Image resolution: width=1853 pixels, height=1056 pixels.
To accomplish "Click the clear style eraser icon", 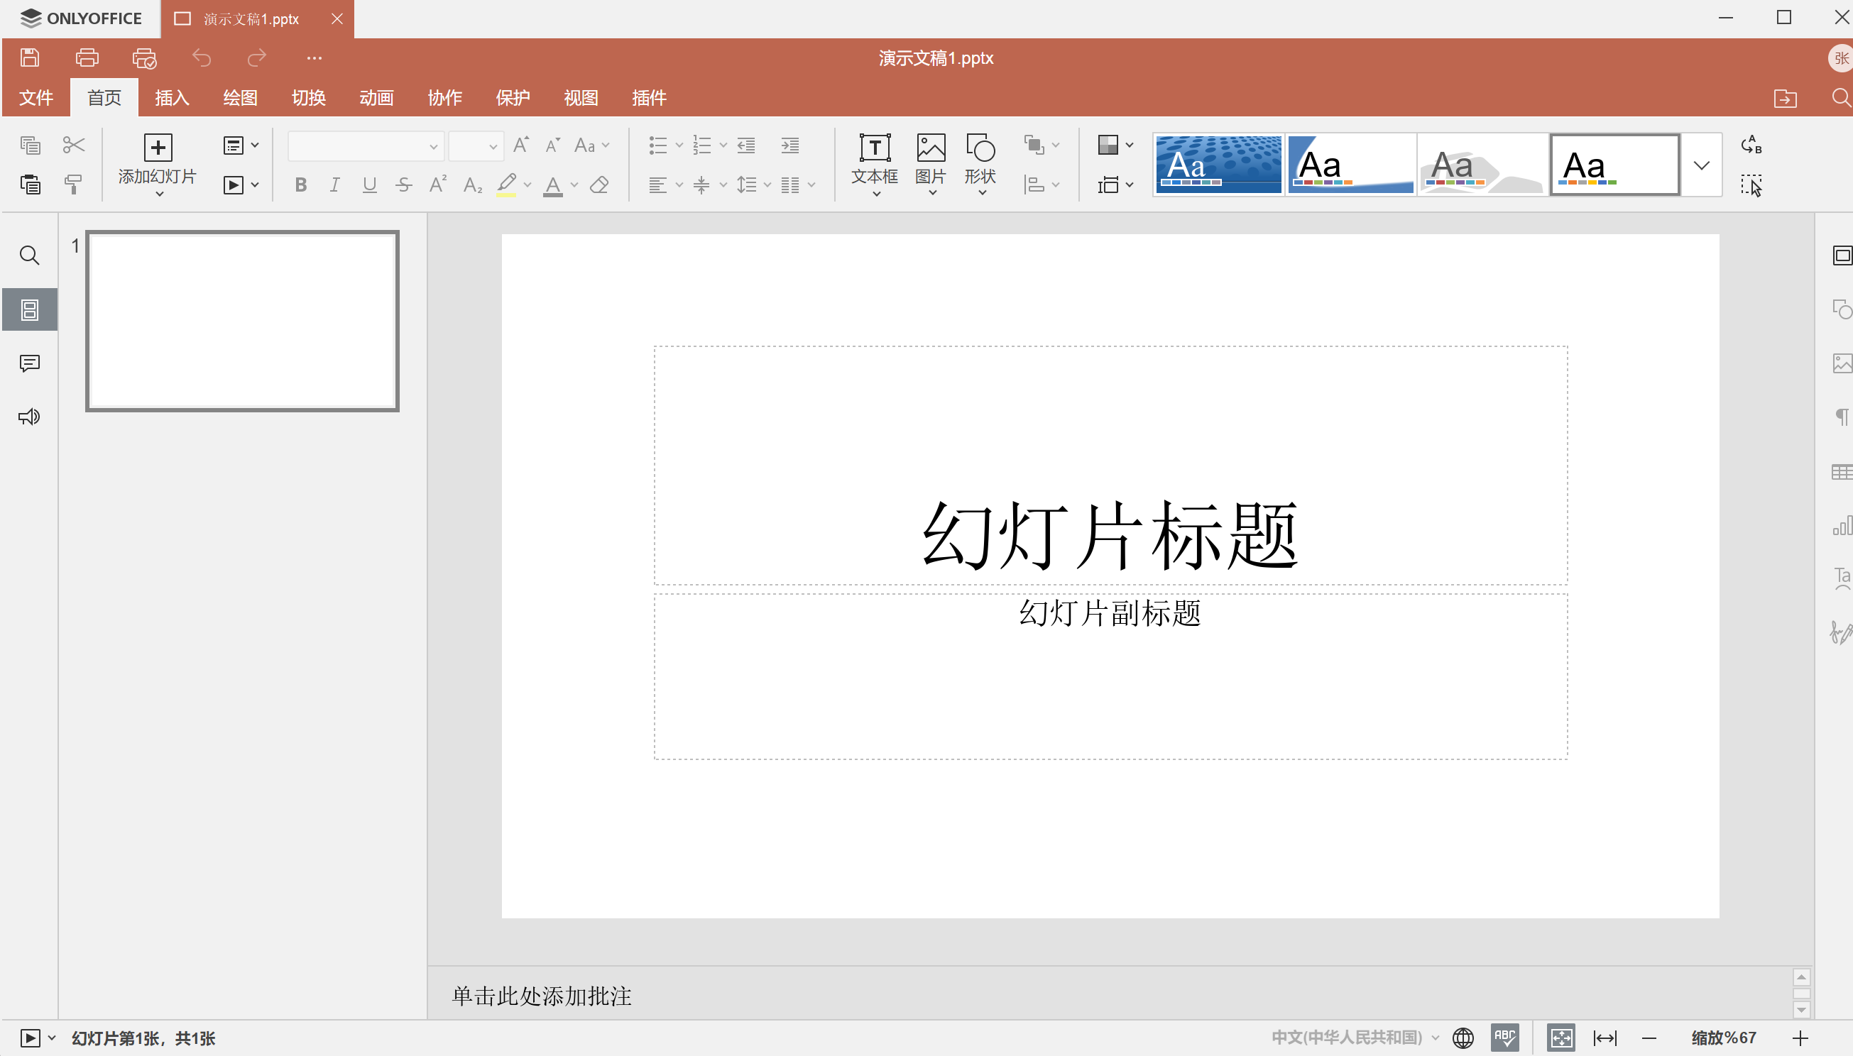I will (599, 185).
